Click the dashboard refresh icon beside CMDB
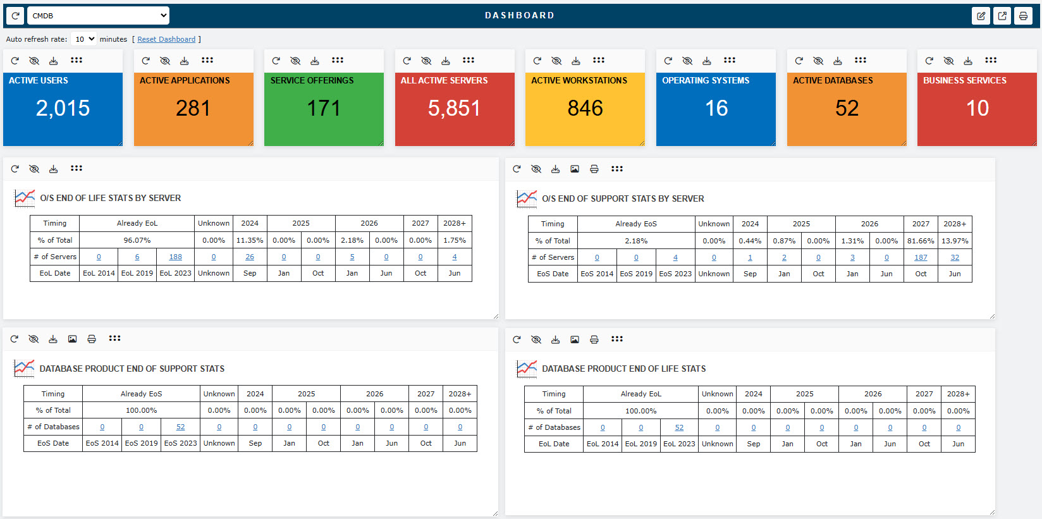 15,16
